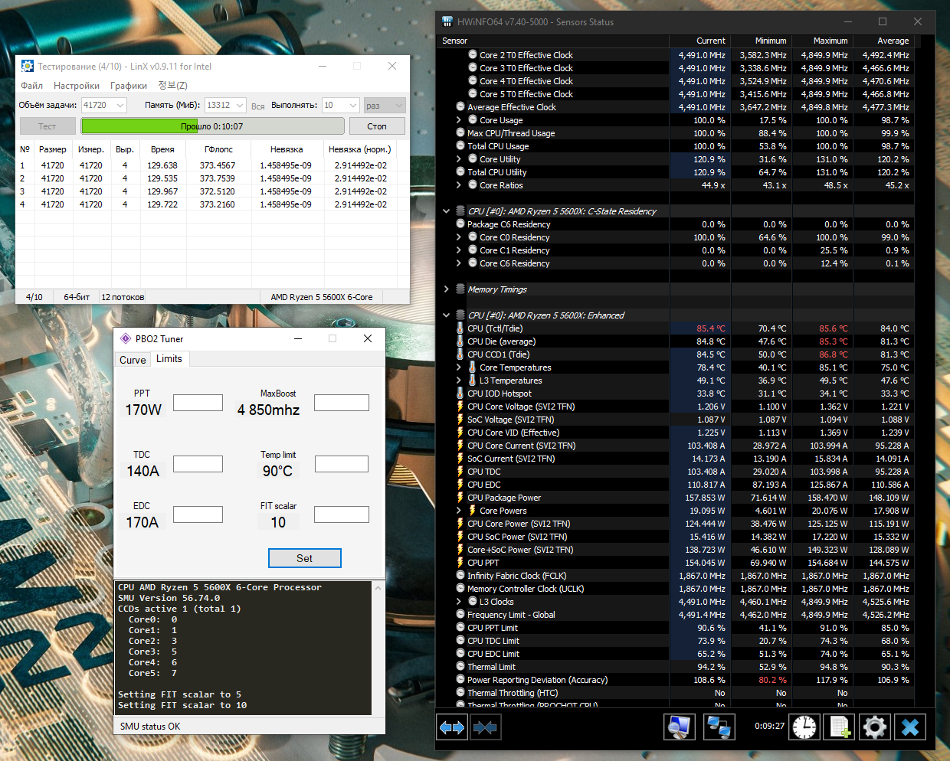Click lightning icon beside CPU EDC row
Screen dimensions: 950x761
(460, 485)
